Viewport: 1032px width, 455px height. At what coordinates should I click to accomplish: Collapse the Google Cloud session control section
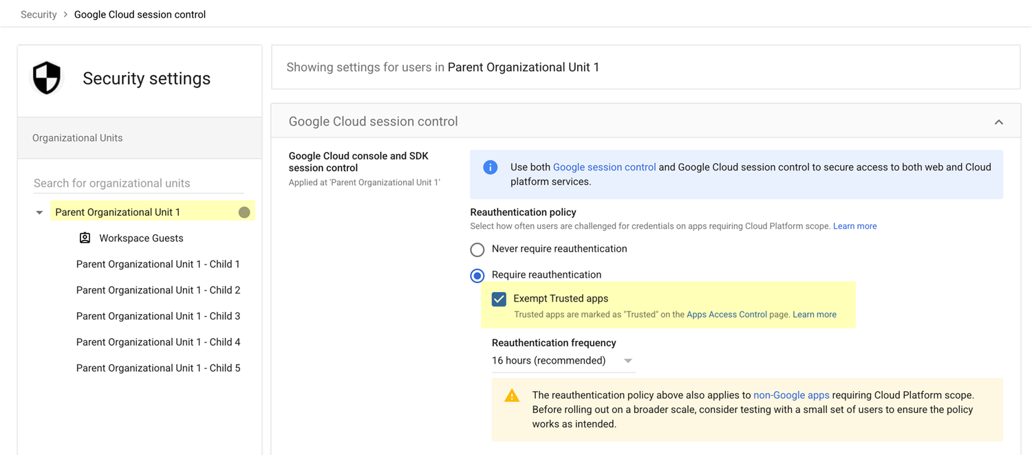[x=999, y=122]
